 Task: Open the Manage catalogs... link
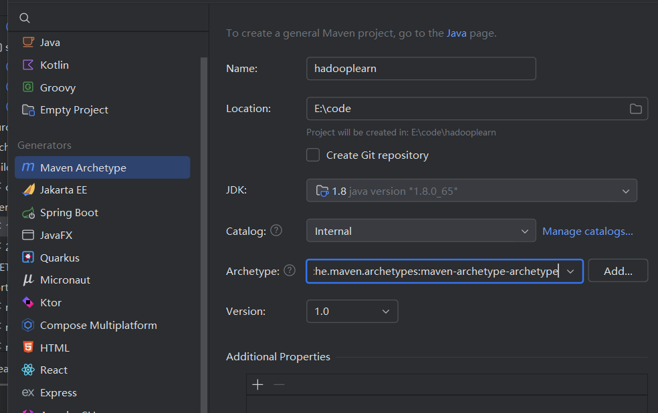587,231
